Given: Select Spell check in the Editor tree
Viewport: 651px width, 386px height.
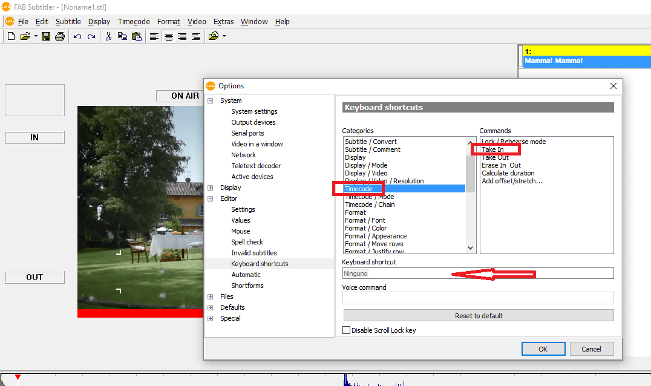Looking at the screenshot, I should (247, 242).
